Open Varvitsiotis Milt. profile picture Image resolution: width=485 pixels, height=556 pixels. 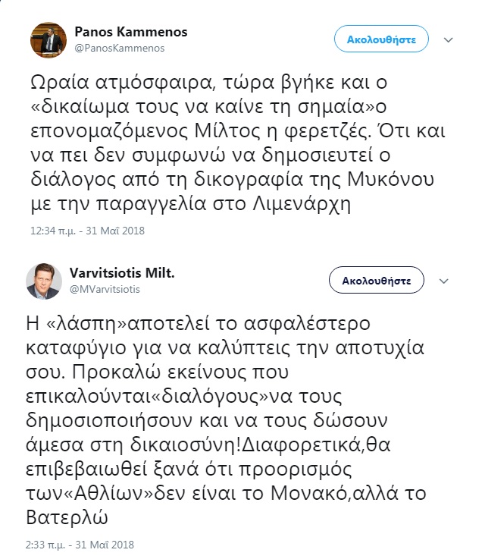pos(48,281)
